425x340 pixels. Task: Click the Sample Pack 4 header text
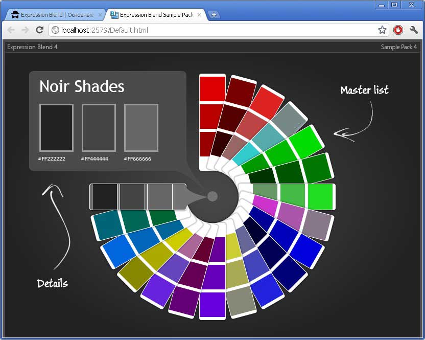pyautogui.click(x=399, y=47)
